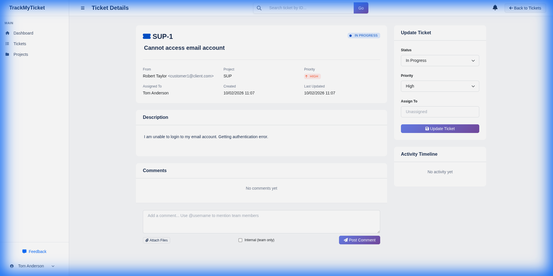Viewport: 553px width, 276px height.
Task: Click the Feedback speech bubble icon
Action: tap(24, 252)
